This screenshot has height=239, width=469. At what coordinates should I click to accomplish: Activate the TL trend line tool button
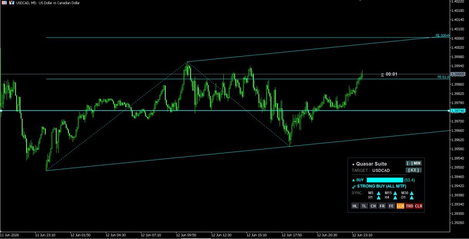(364, 206)
